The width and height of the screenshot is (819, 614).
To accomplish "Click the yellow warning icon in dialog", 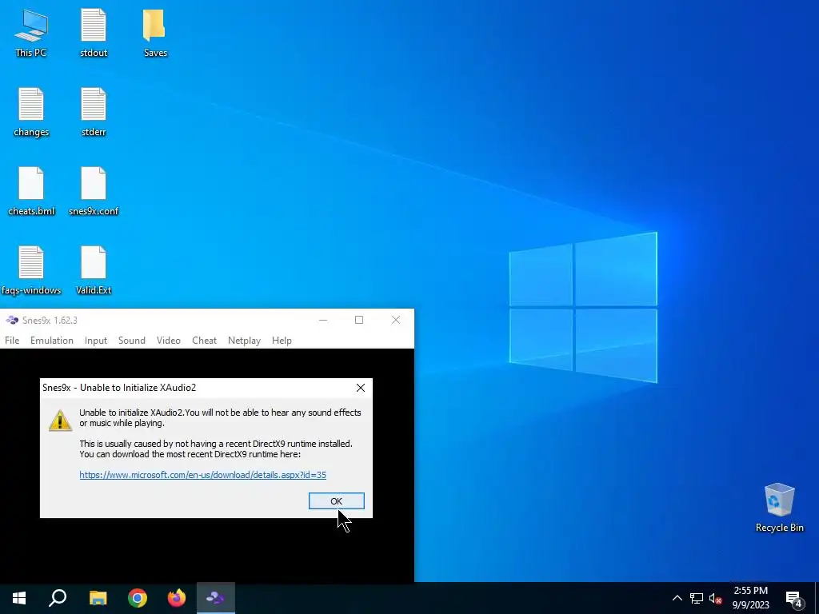I will point(60,421).
